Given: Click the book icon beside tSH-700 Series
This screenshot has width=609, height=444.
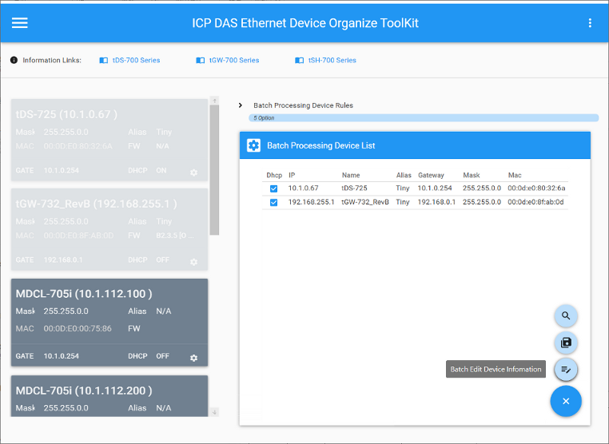Looking at the screenshot, I should (299, 60).
